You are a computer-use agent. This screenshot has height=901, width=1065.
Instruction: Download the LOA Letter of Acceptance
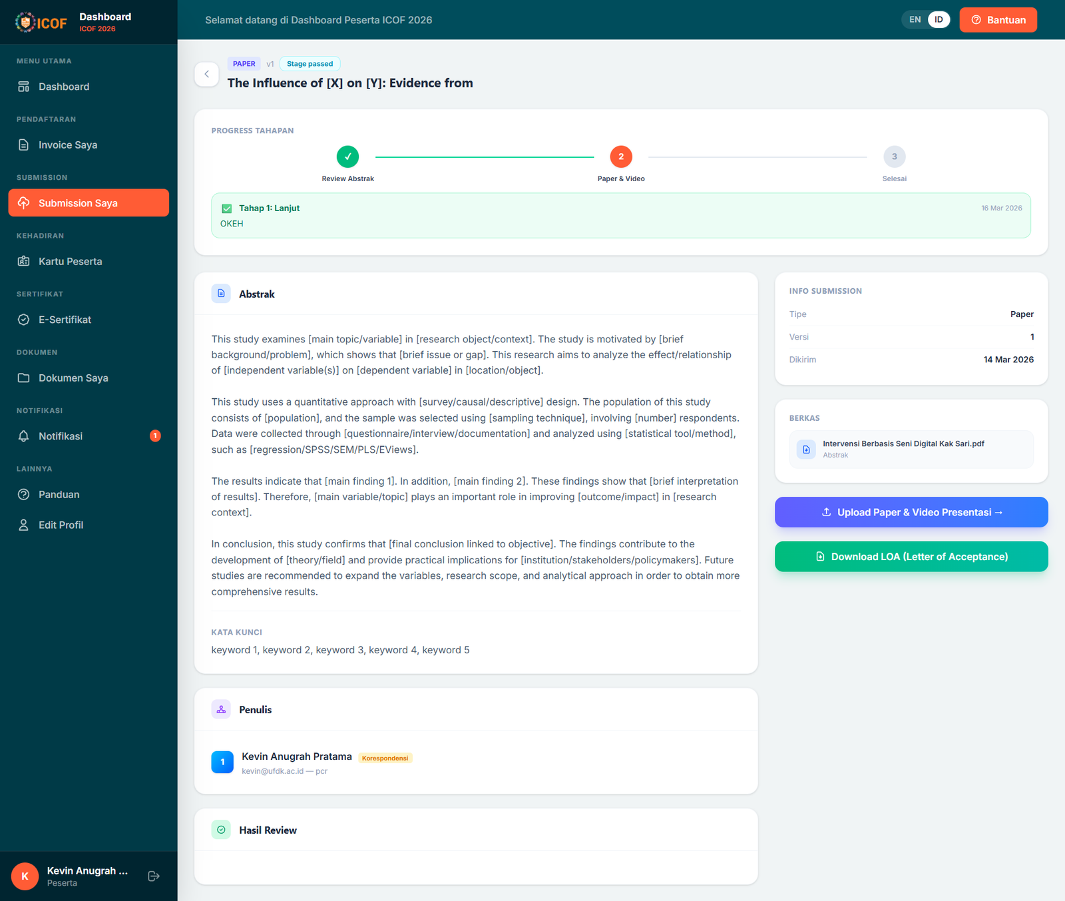tap(911, 556)
